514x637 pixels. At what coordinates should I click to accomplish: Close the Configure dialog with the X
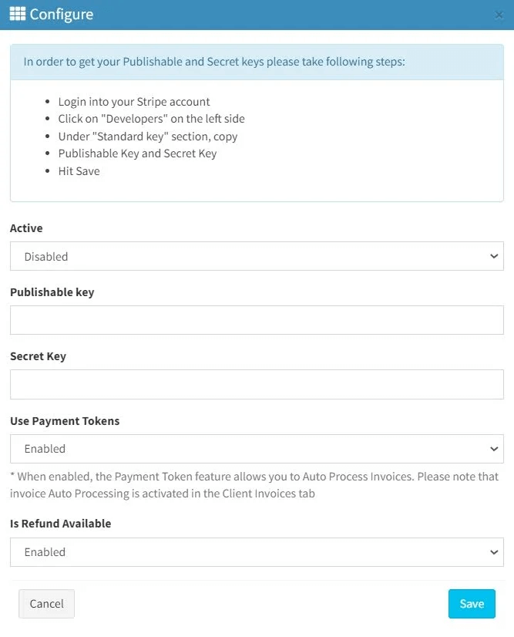[x=499, y=15]
